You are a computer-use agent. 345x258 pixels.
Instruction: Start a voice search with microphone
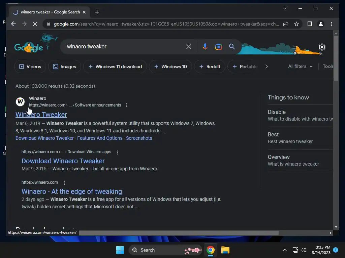click(x=205, y=47)
